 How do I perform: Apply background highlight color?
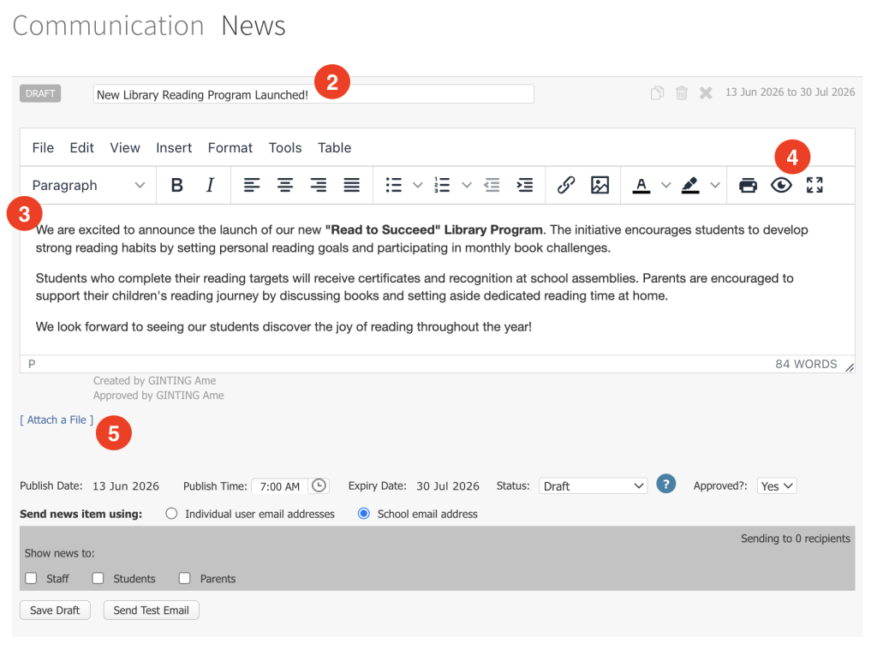click(x=690, y=185)
